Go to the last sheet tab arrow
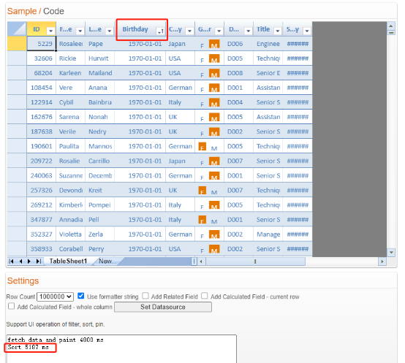 pos(39,261)
